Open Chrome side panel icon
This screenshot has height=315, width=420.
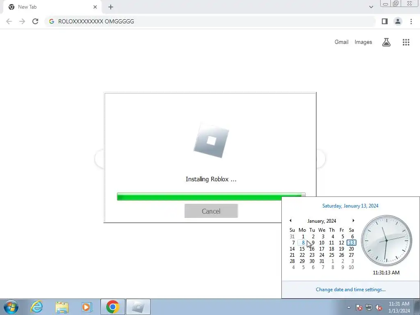[x=385, y=21]
